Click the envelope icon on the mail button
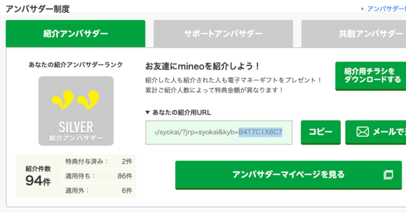Viewport: 406px width, 213px height. [x=362, y=132]
